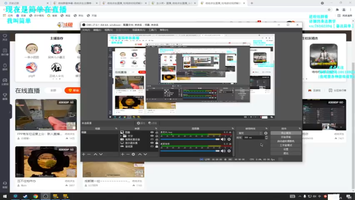Open Chrome extensions puzzle icon
Viewport: 355px width, 200px height.
coord(337,9)
